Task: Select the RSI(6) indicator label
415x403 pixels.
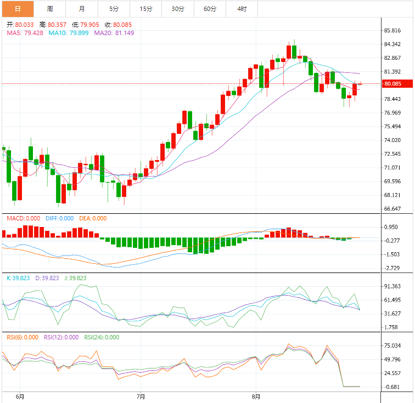Action: pos(23,337)
